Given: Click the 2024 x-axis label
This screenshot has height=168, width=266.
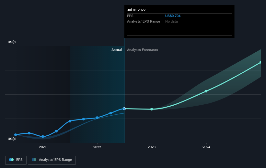Looking at the screenshot, I should click(x=206, y=147).
